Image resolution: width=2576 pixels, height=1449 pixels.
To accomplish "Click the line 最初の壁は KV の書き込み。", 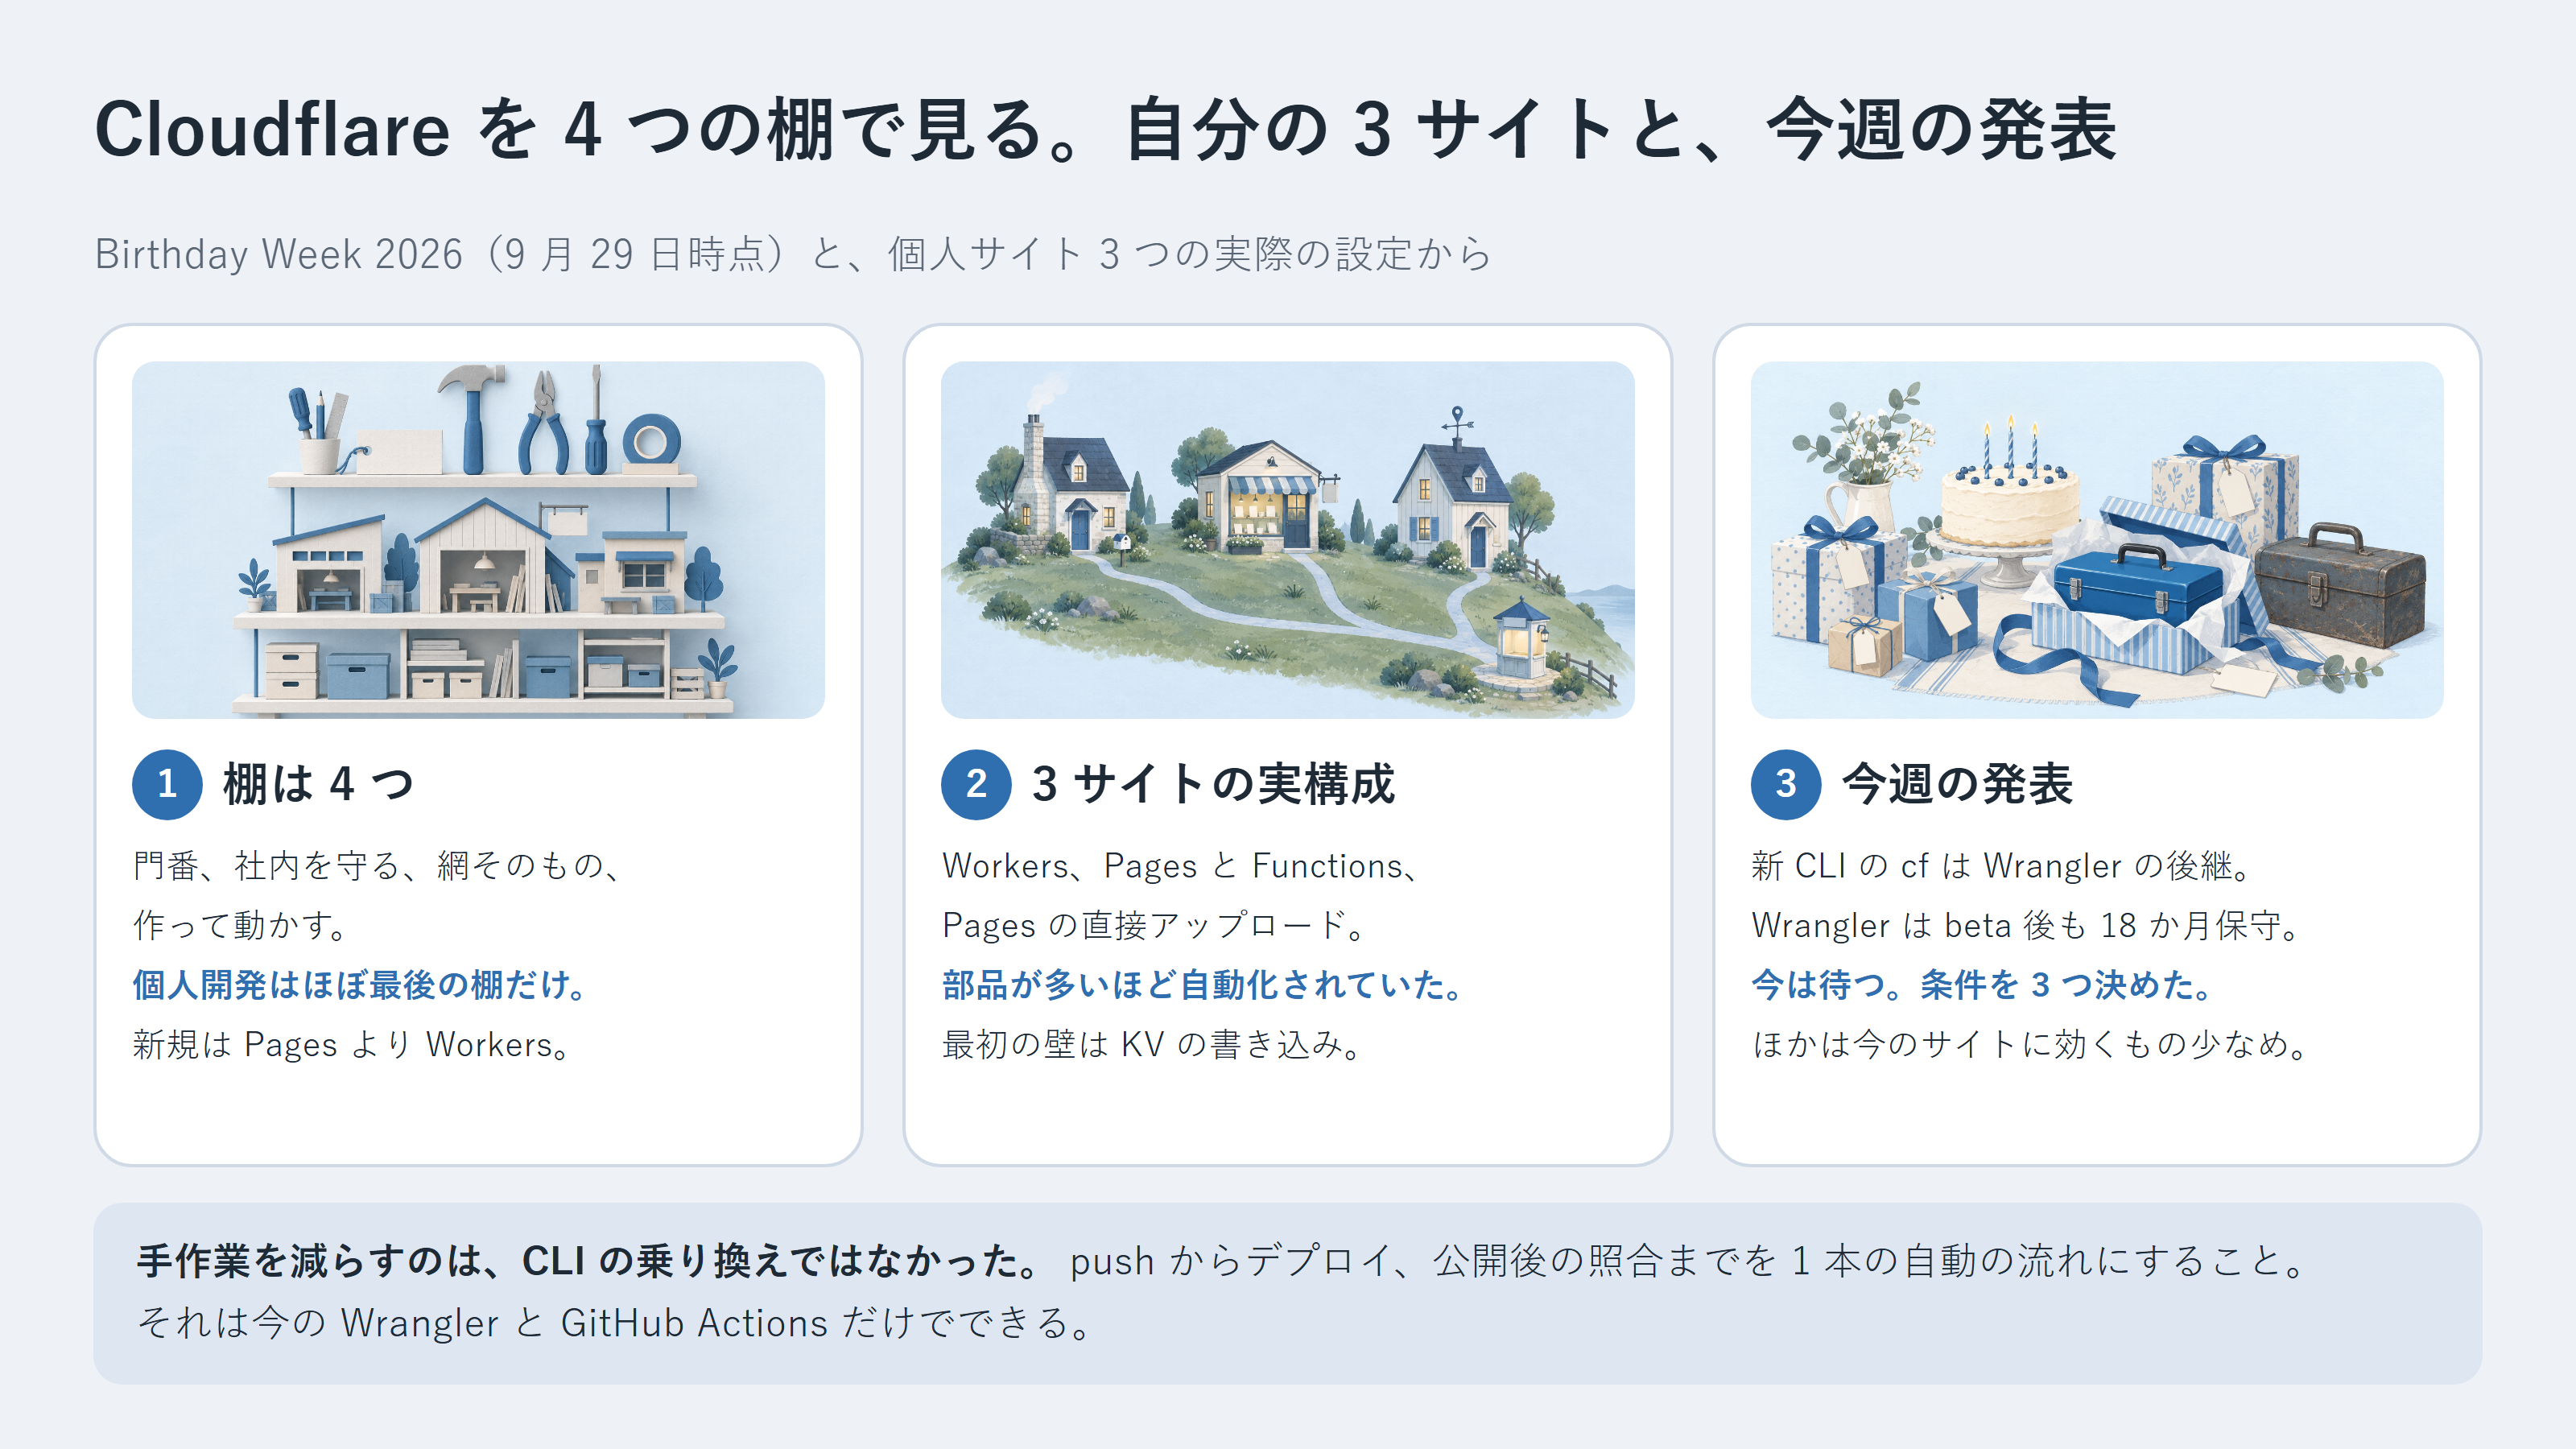I will [x=1152, y=1045].
